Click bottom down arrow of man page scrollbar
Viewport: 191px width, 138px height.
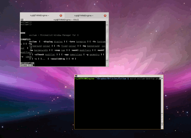(x=107, y=66)
